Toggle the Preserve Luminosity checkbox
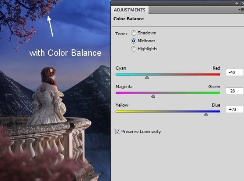Screen dimensions: 244x181 pyautogui.click(x=118, y=131)
